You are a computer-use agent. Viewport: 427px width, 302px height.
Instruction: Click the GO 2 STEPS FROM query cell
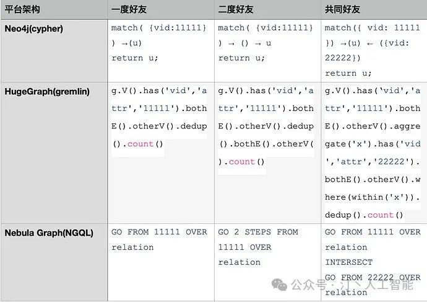[258, 247]
